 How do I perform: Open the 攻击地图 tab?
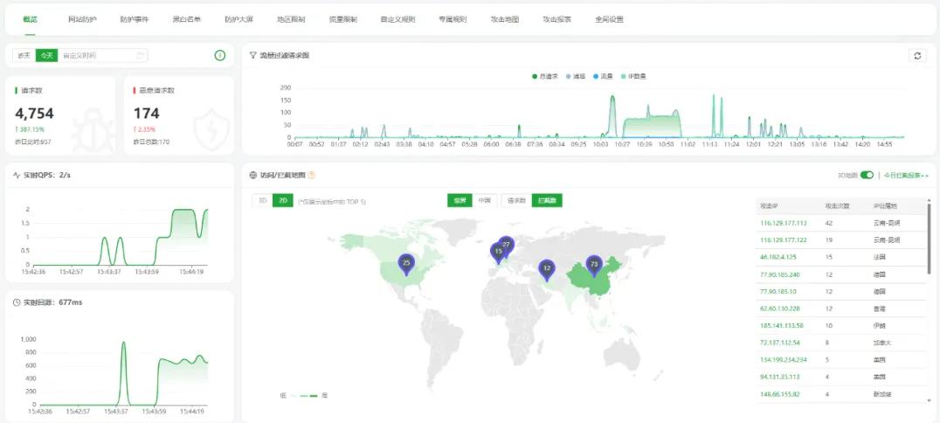coord(505,19)
